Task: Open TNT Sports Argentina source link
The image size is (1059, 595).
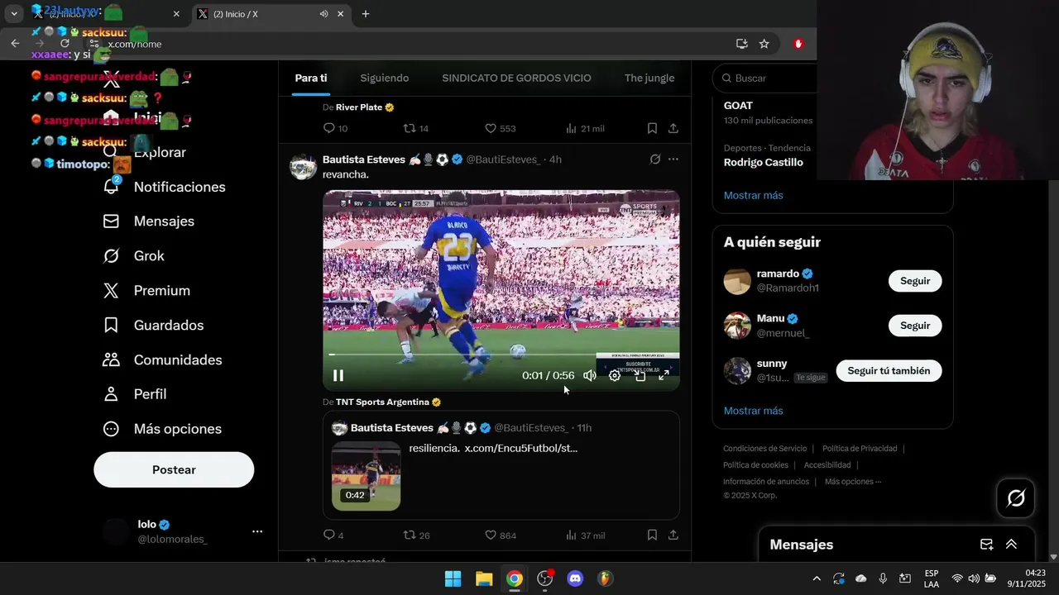Action: (x=388, y=402)
